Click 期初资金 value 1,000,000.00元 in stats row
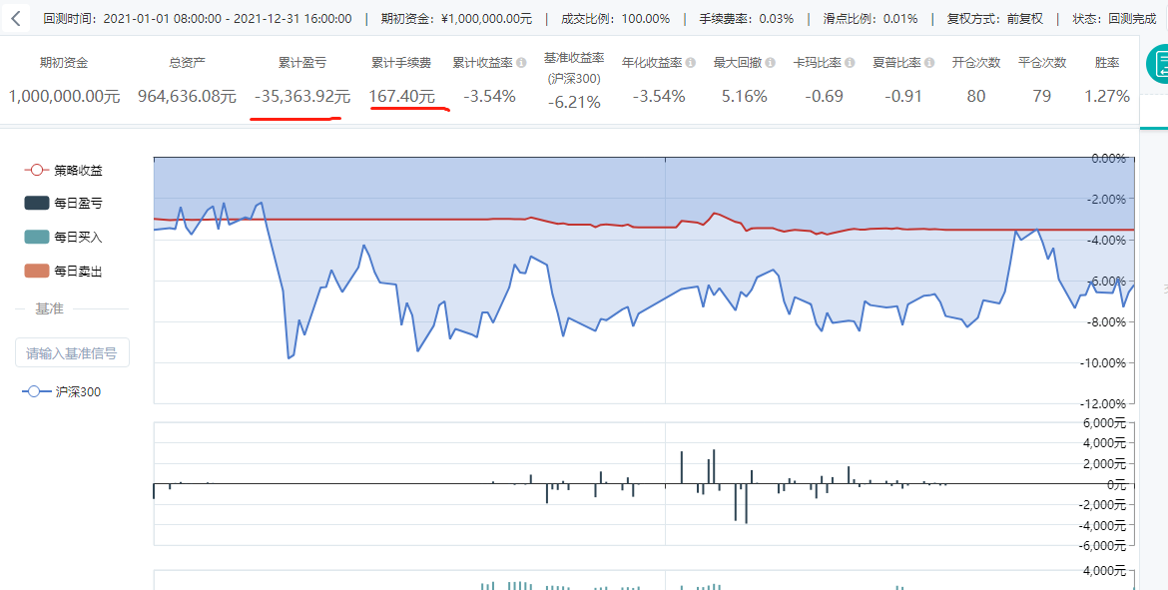Screen dimensions: 1168x590 click(x=64, y=96)
